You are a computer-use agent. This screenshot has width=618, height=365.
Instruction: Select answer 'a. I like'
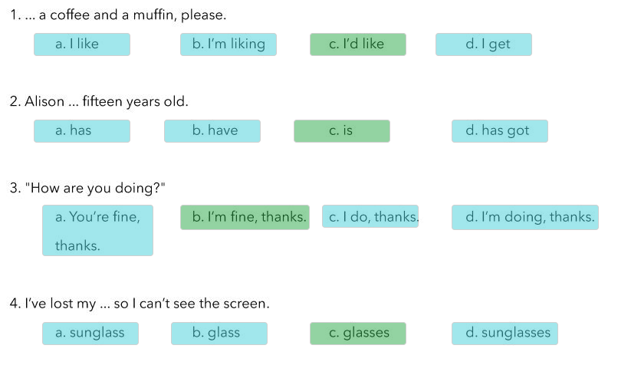pyautogui.click(x=82, y=44)
